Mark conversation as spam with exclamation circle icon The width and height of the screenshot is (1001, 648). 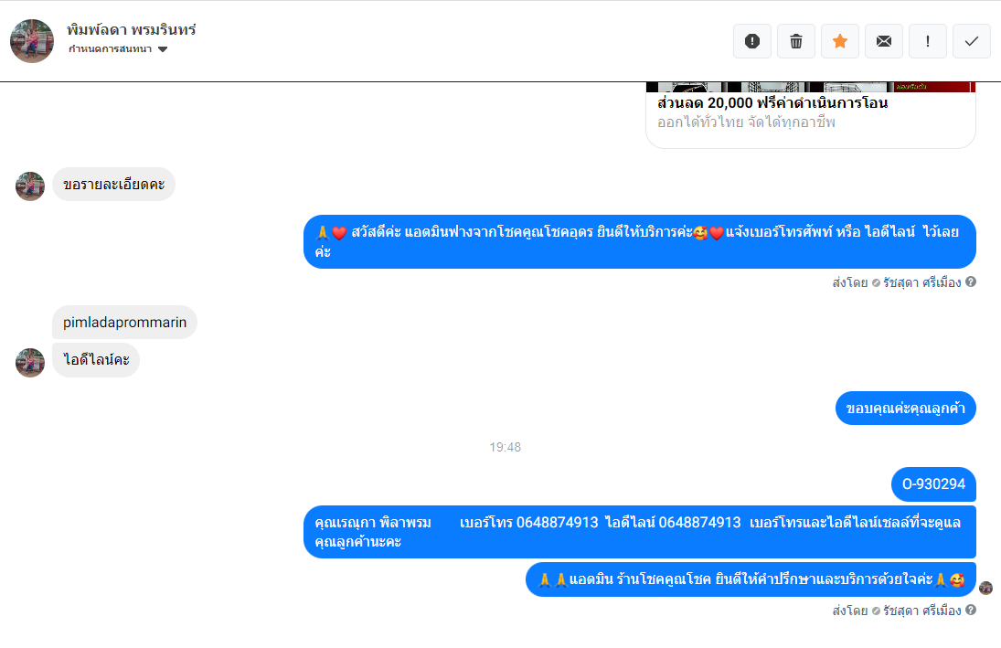752,41
